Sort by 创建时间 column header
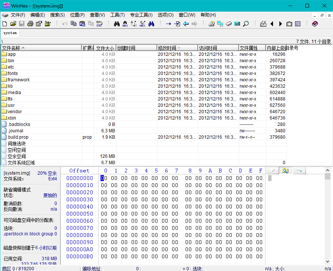 click(x=136, y=48)
